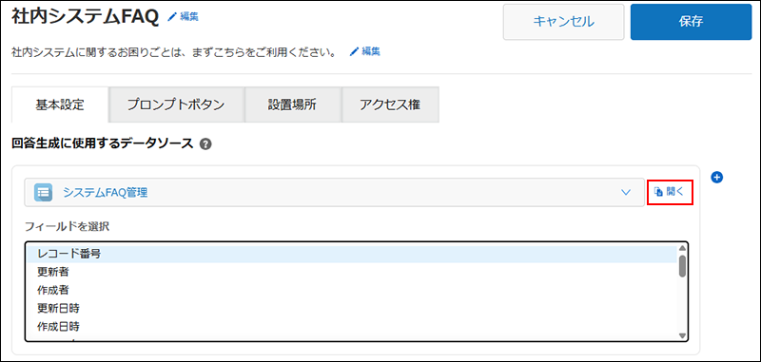Click the help icon next to データソース heading

(205, 143)
